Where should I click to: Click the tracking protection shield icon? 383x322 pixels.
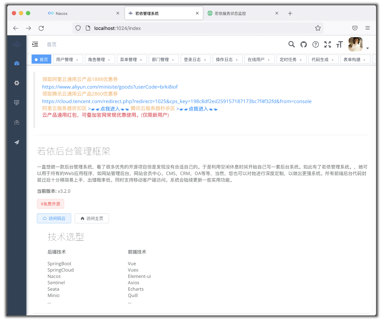click(x=78, y=28)
